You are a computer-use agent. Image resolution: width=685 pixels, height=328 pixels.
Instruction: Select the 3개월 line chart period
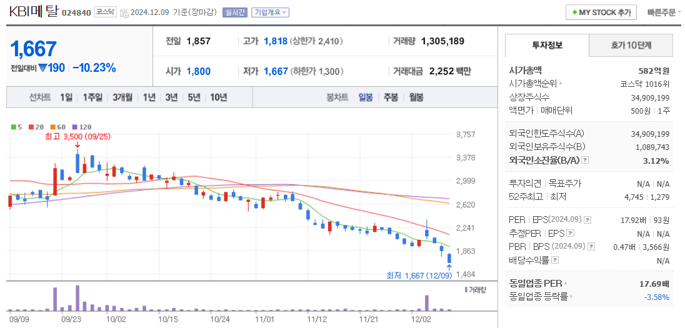tap(122, 97)
